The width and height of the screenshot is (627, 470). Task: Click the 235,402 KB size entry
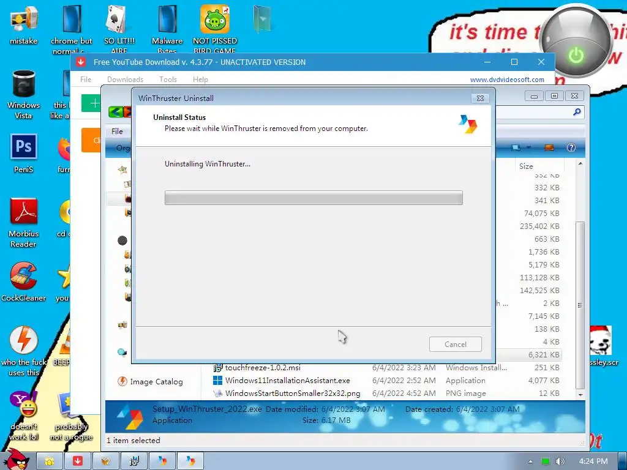point(539,226)
